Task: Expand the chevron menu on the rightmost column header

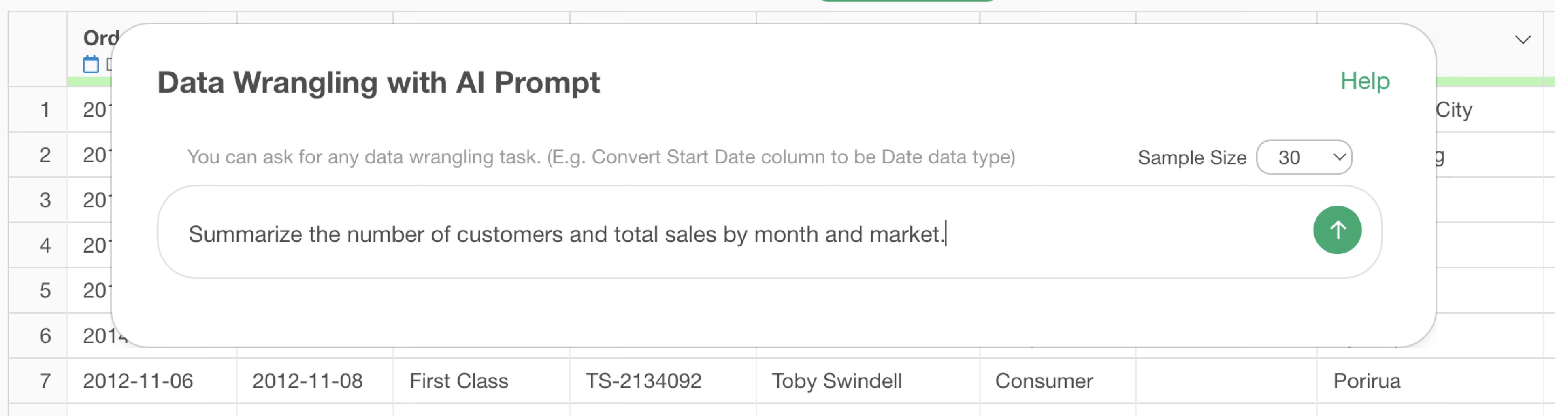Action: (x=1523, y=40)
